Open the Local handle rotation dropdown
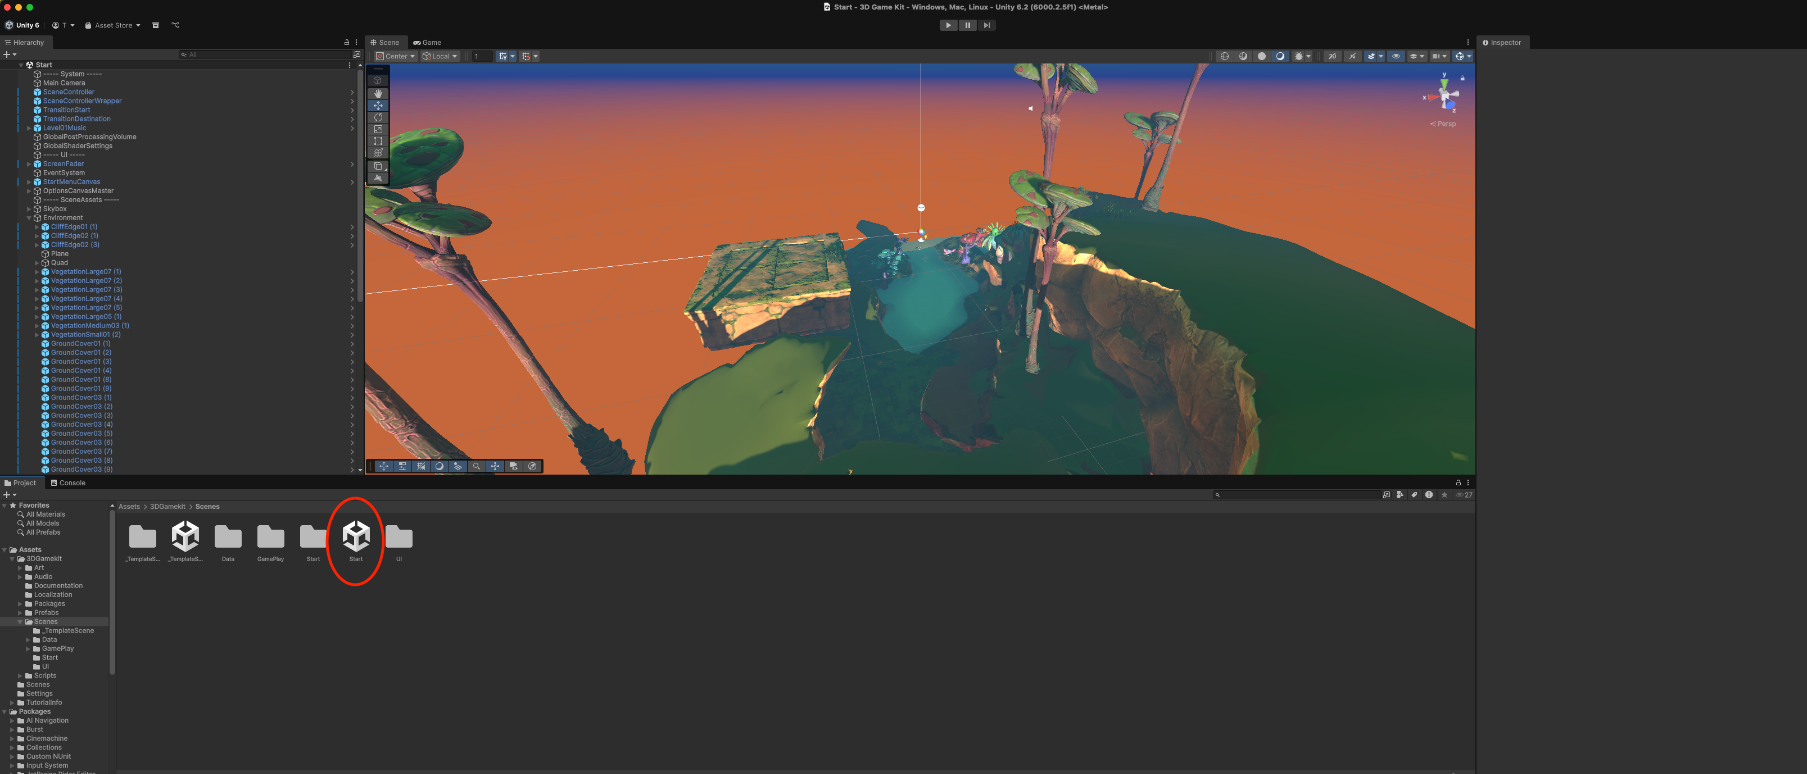The height and width of the screenshot is (774, 1807). coord(440,56)
